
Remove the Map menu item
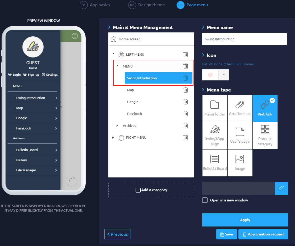click(186, 90)
